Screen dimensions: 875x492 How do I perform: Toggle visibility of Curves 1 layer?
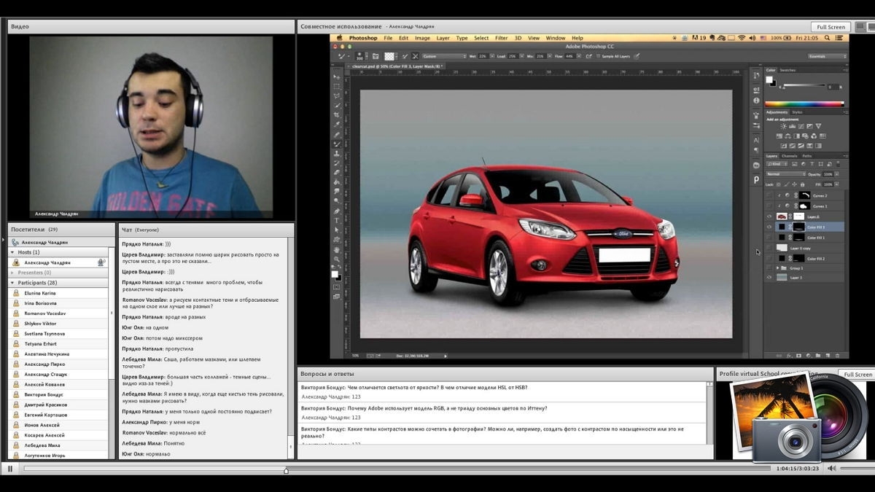pos(769,206)
